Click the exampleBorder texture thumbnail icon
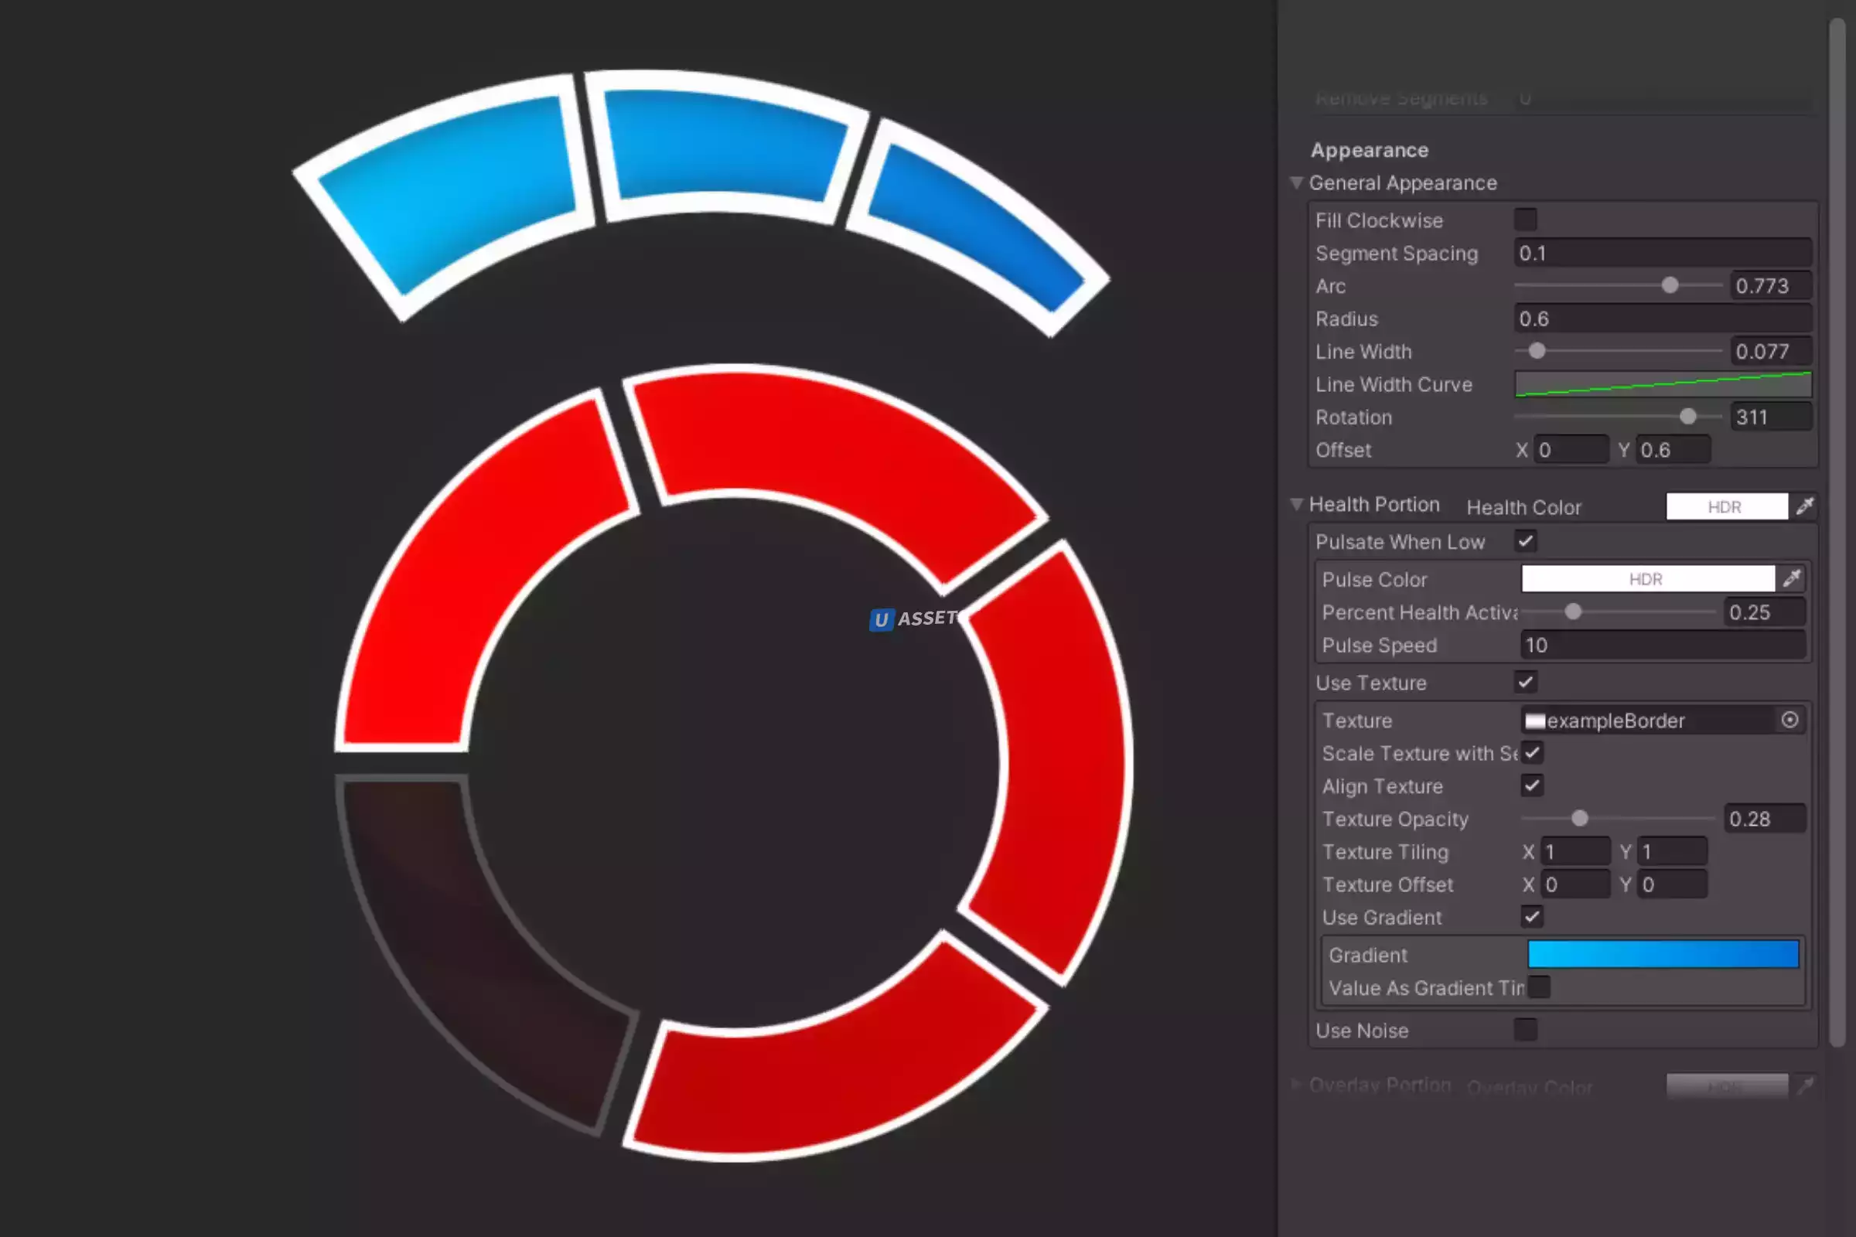 click(1535, 721)
